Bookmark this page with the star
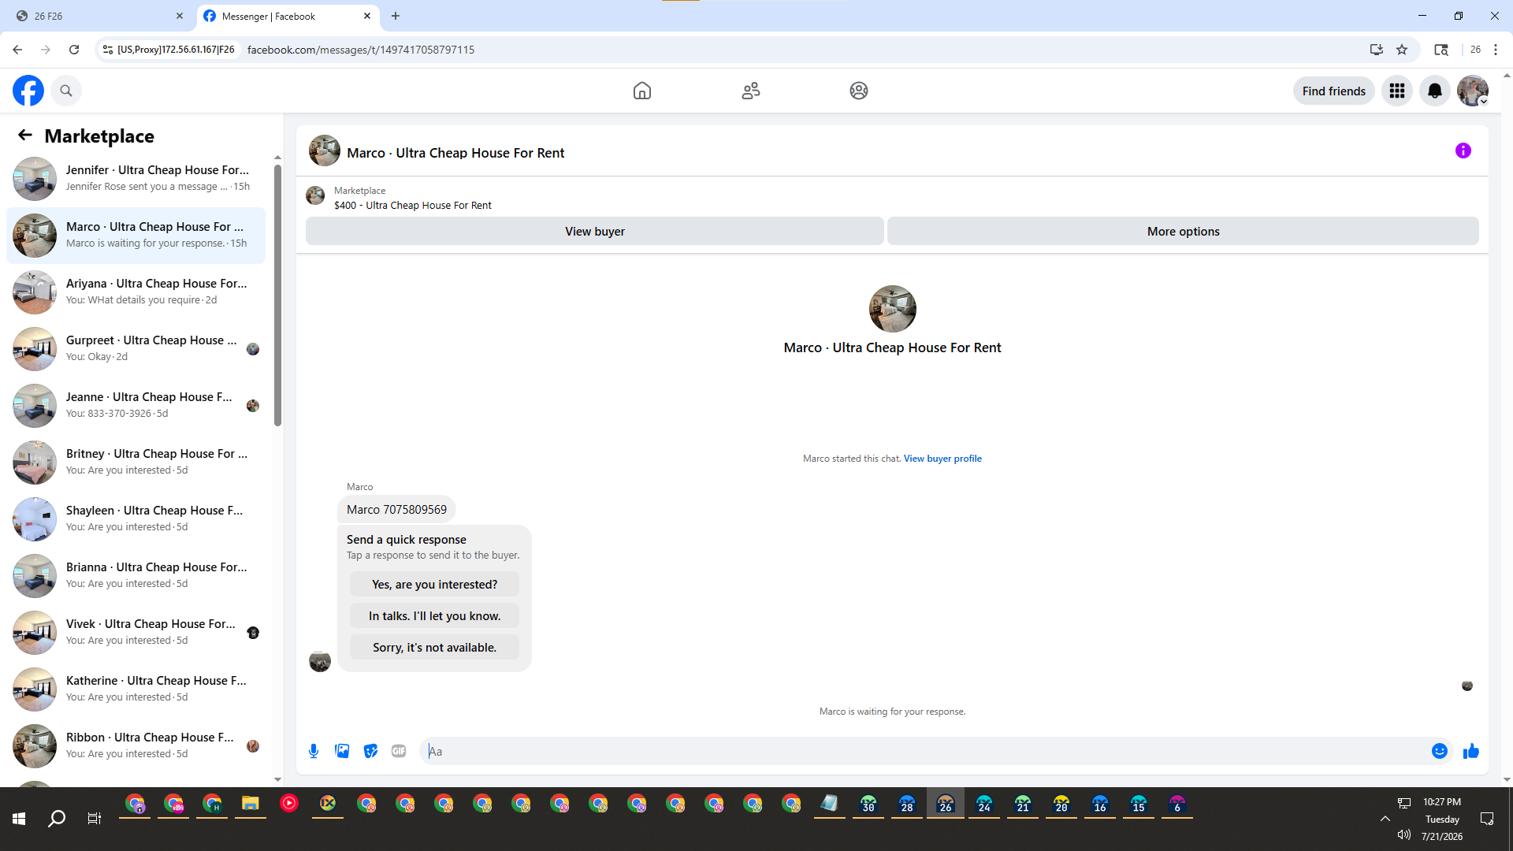Viewport: 1513px width, 851px height. click(x=1402, y=50)
